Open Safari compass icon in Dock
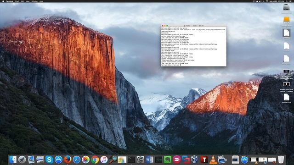This screenshot has height=165, width=294. (77, 159)
